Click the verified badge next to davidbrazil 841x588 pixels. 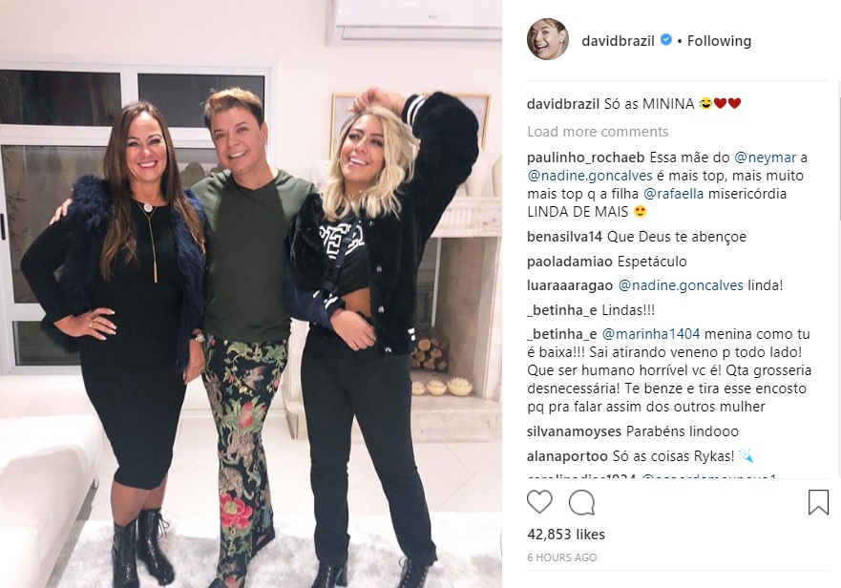click(666, 40)
